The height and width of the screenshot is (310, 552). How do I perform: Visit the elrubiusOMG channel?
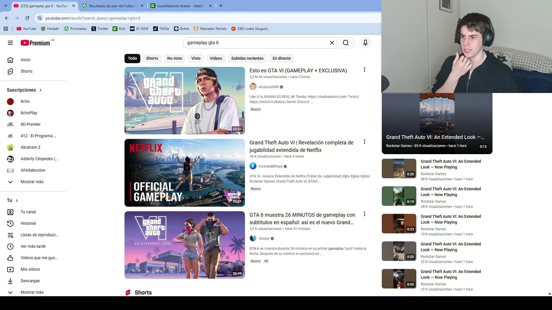coord(268,87)
